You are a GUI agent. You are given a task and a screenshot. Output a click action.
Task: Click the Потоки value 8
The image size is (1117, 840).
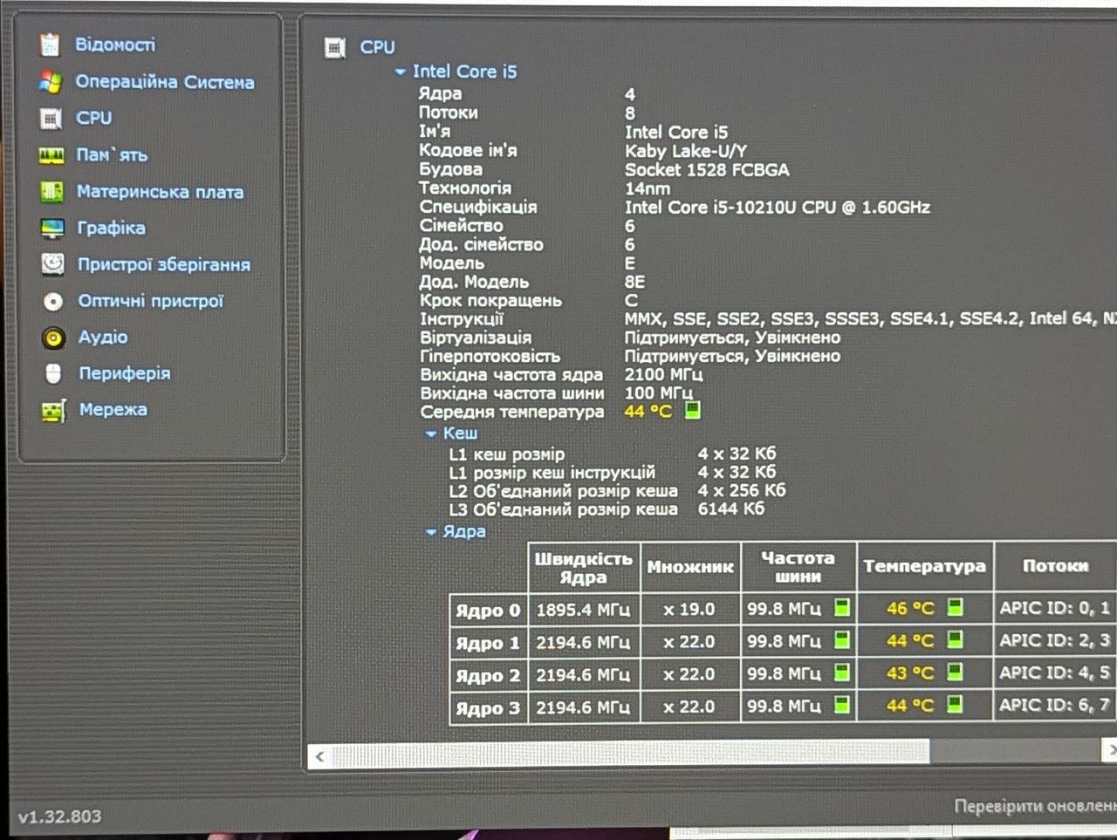point(630,113)
